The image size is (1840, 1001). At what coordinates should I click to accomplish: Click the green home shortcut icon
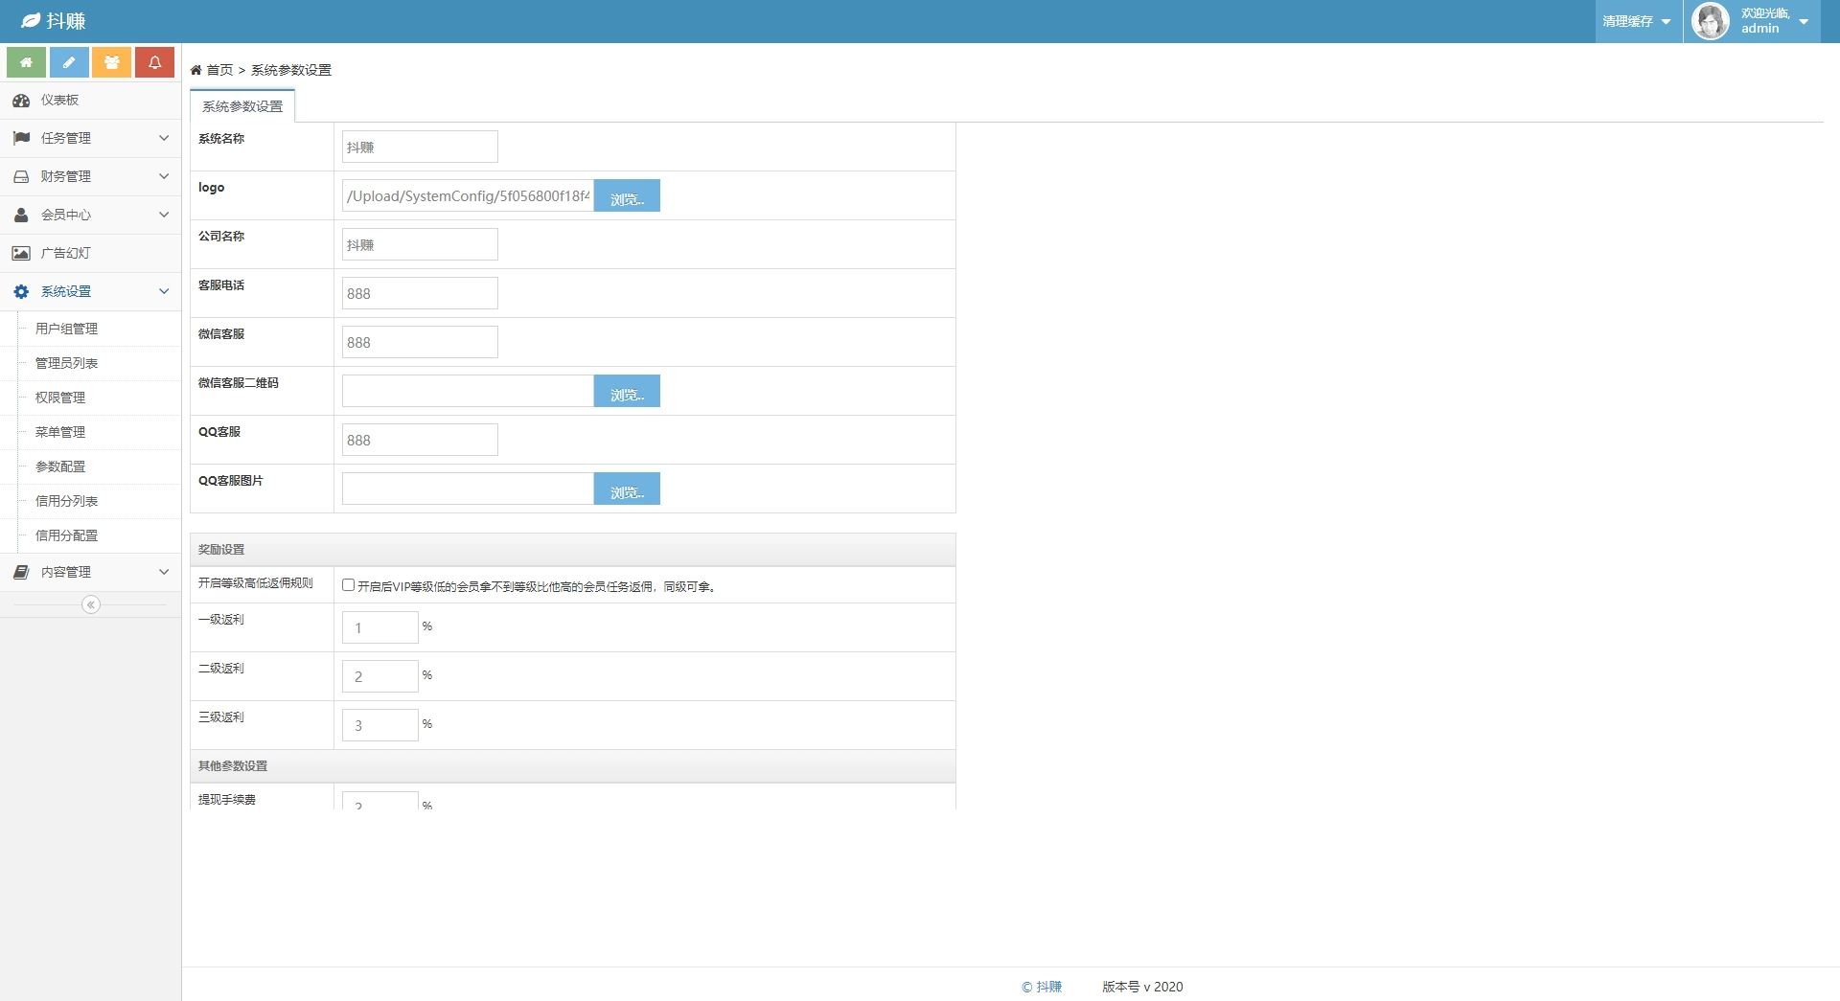[26, 62]
